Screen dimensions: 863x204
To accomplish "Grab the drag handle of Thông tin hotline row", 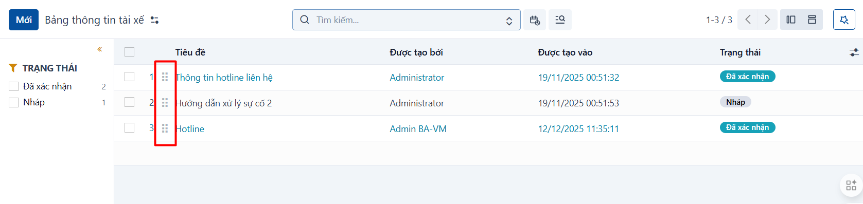I will [165, 77].
